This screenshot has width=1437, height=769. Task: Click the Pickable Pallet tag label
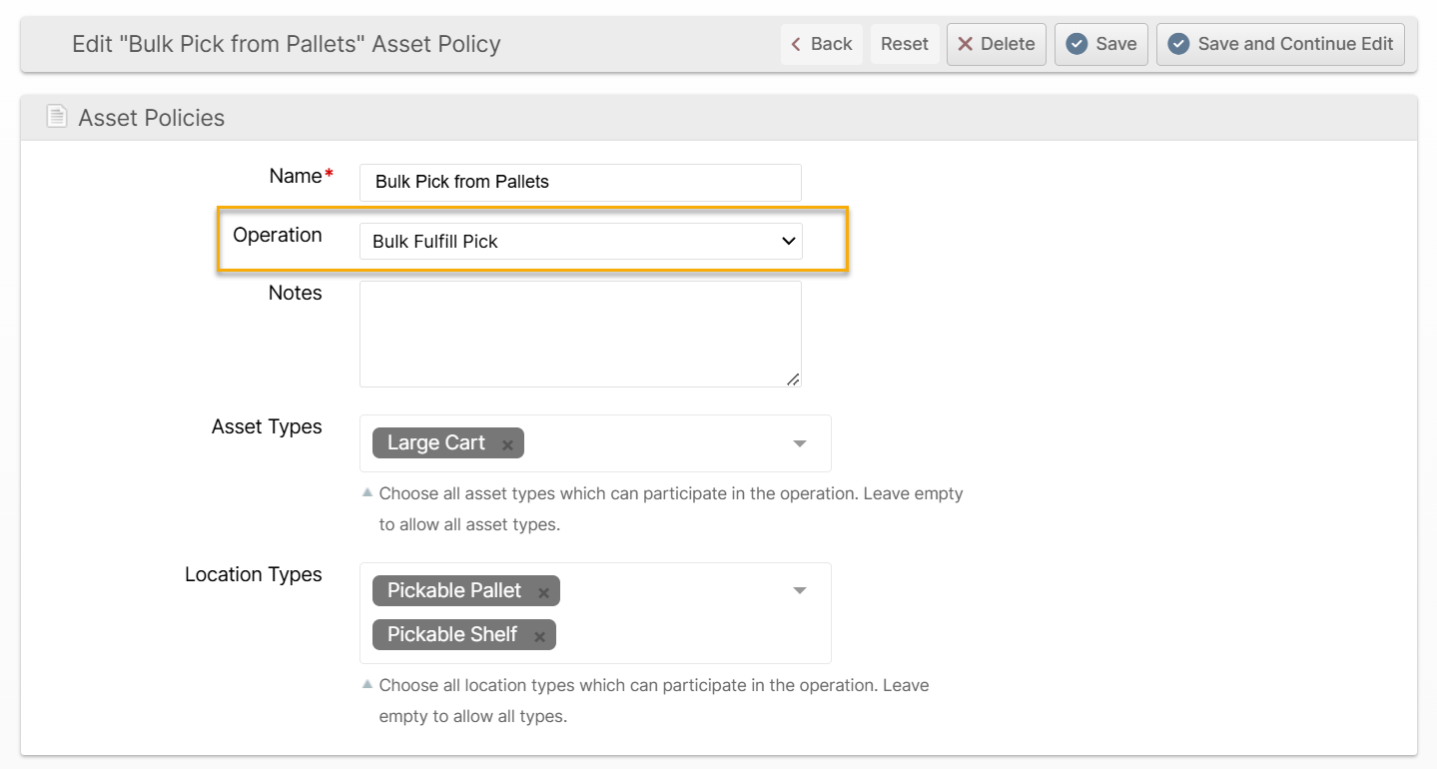[x=454, y=590]
